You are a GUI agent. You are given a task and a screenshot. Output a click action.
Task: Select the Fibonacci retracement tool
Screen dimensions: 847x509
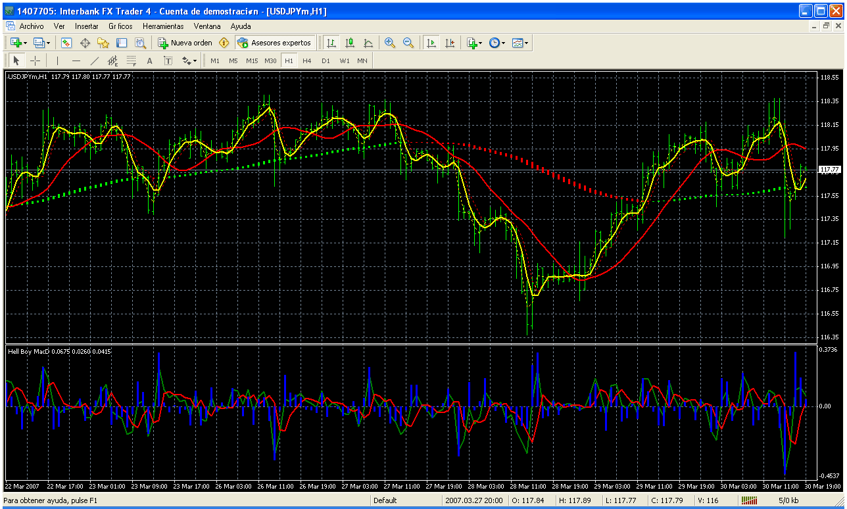(x=131, y=61)
